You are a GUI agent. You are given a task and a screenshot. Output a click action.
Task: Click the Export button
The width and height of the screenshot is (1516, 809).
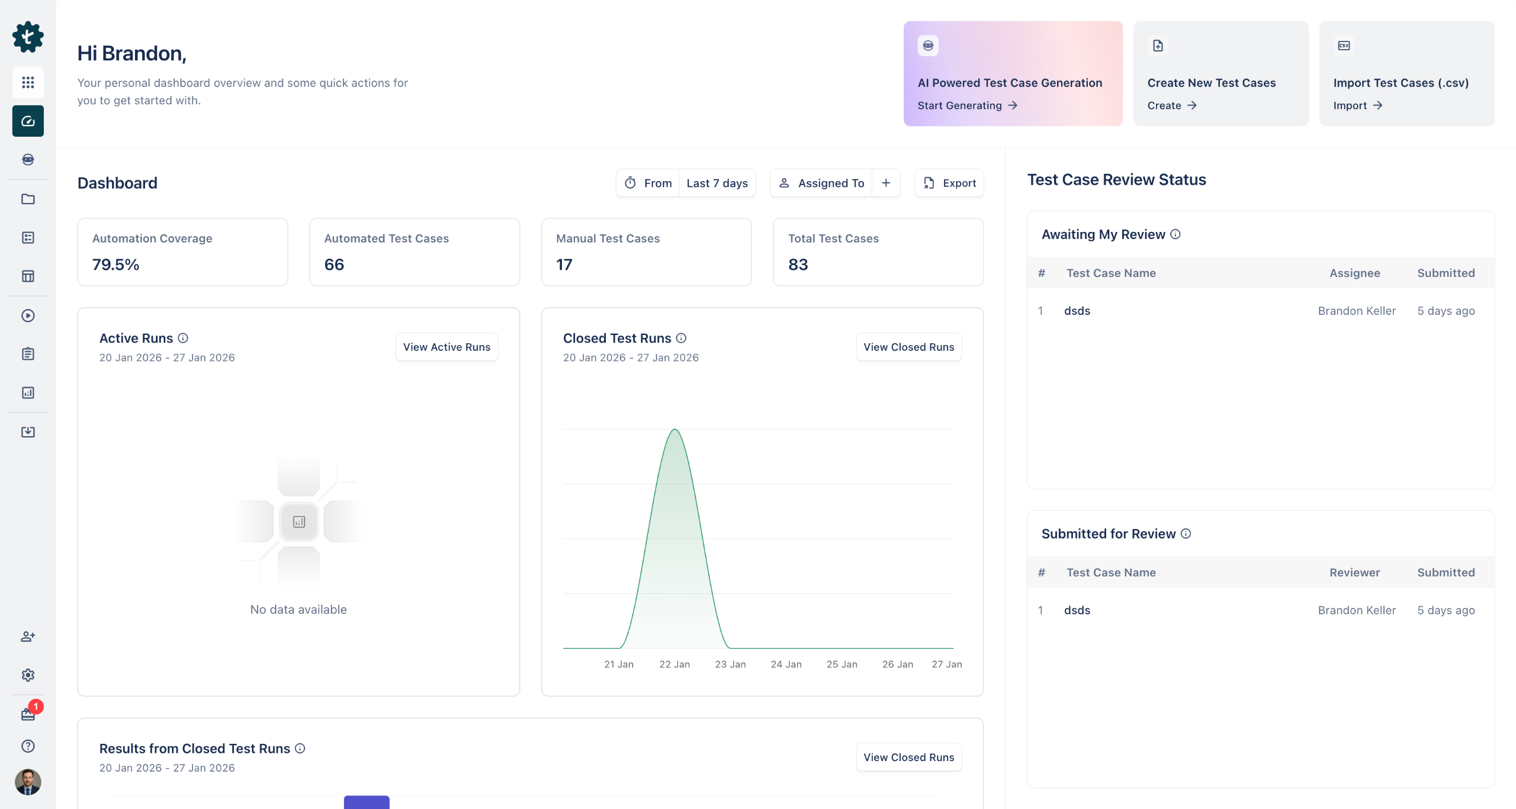(949, 183)
